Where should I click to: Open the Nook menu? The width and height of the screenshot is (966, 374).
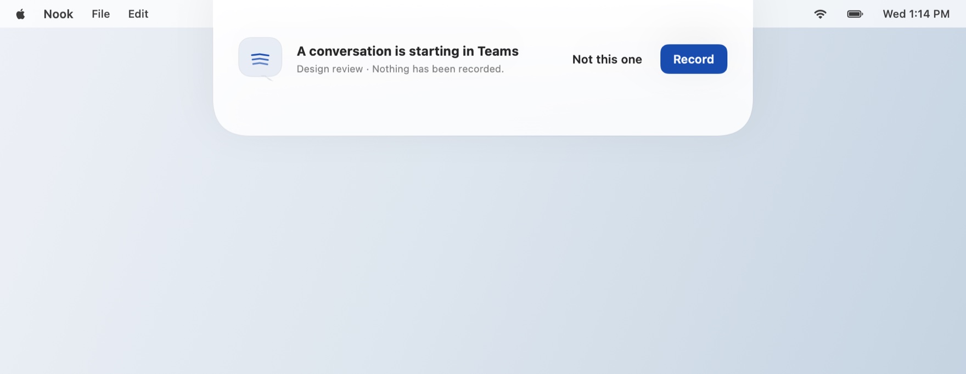coord(58,14)
